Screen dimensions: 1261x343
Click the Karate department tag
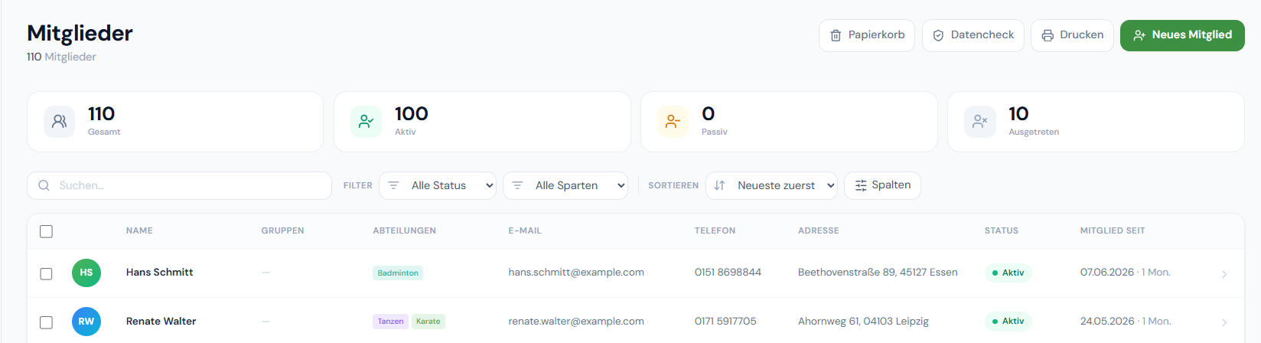428,322
